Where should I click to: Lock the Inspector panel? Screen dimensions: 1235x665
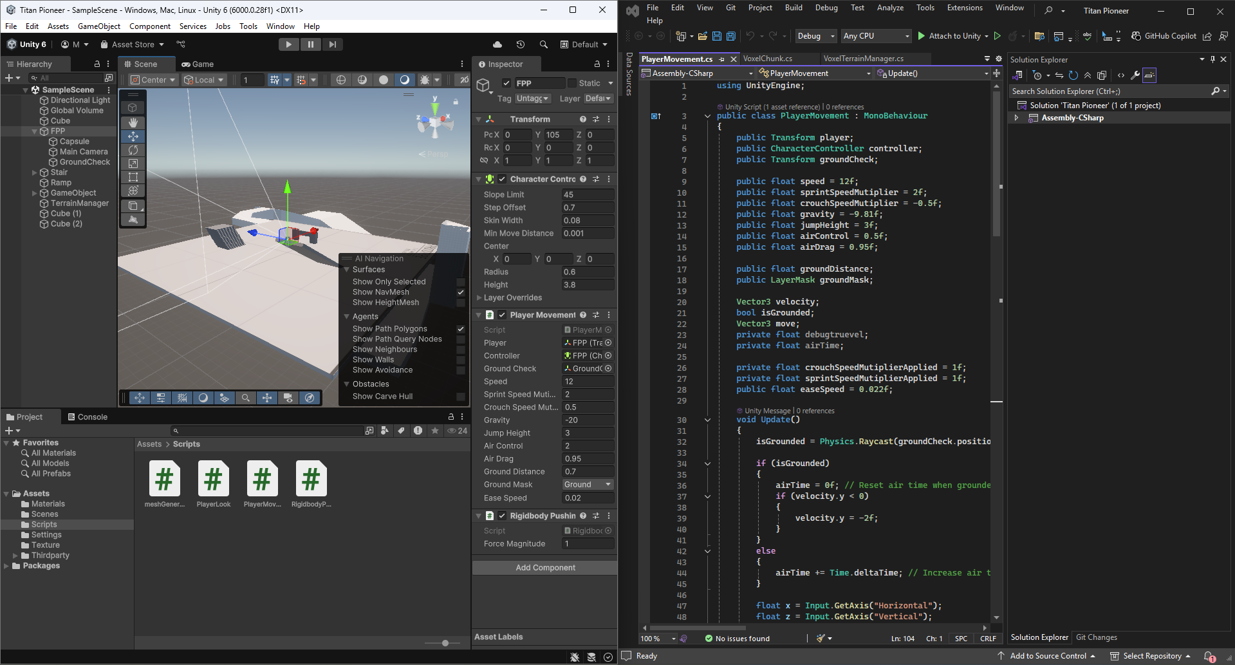[597, 64]
